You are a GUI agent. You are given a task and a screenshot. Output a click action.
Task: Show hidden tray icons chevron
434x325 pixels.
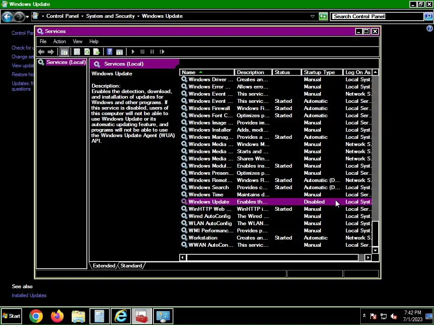(x=364, y=316)
